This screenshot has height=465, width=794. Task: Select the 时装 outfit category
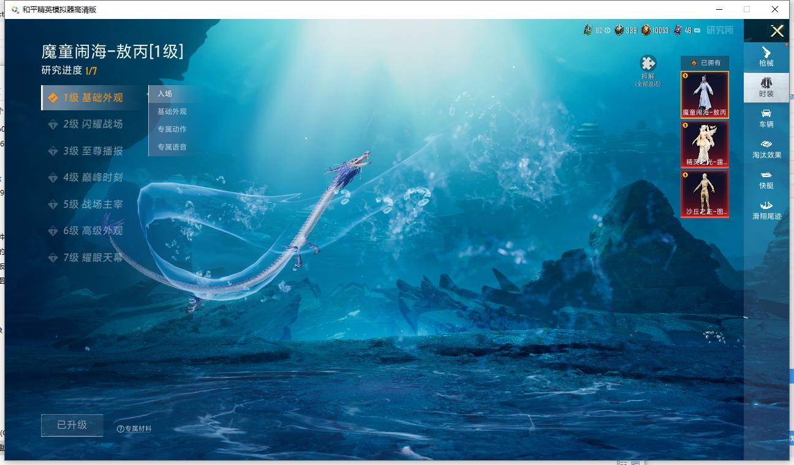pos(766,87)
